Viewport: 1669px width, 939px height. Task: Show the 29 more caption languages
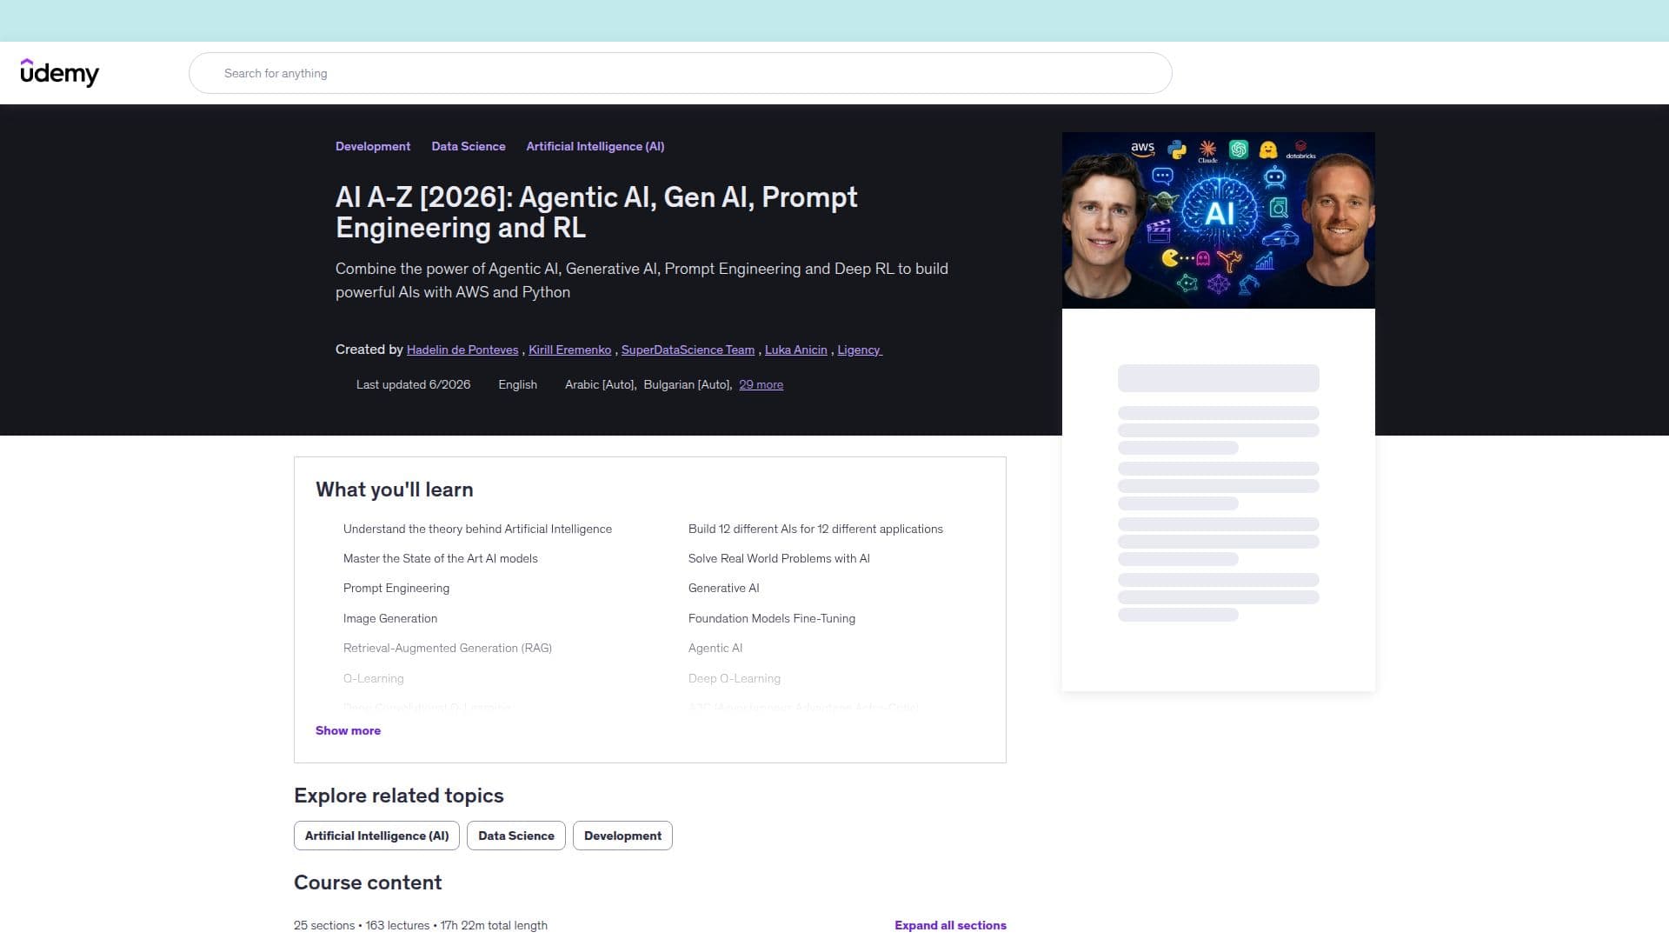(x=761, y=384)
